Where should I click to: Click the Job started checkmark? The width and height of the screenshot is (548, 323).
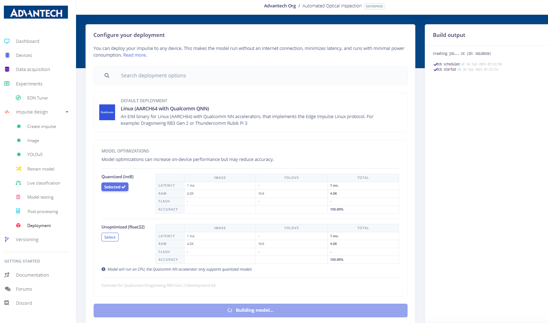pos(435,70)
